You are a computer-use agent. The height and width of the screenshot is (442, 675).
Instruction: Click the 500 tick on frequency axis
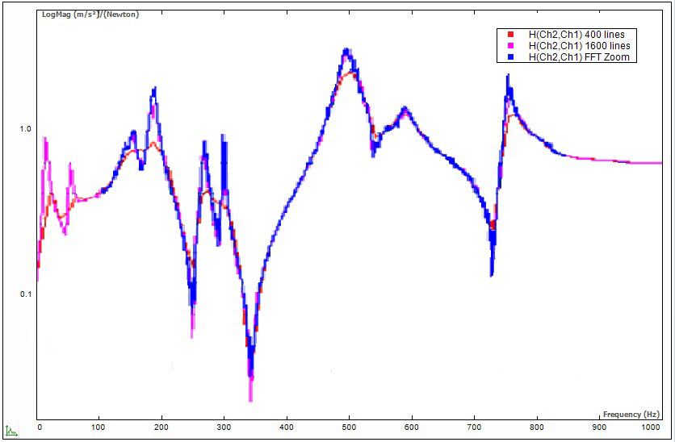[349, 426]
